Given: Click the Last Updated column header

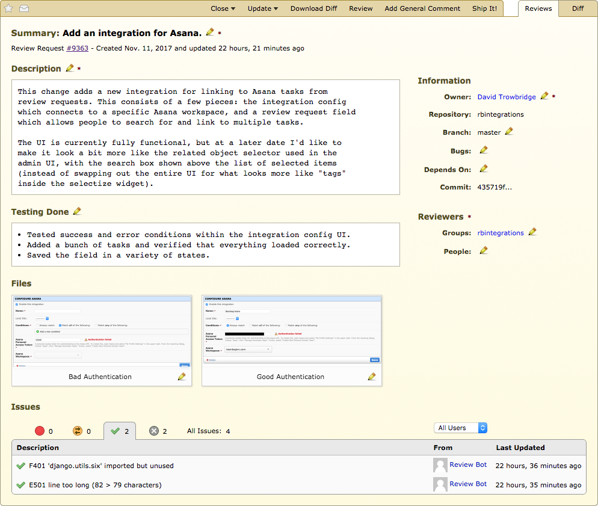Looking at the screenshot, I should pos(520,448).
